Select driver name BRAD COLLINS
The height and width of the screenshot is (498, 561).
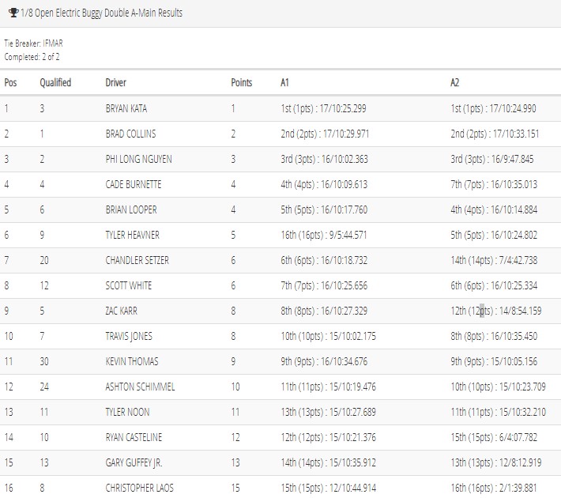pyautogui.click(x=130, y=134)
